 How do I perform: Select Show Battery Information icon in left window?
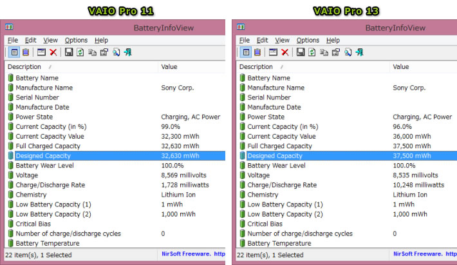coord(14,52)
